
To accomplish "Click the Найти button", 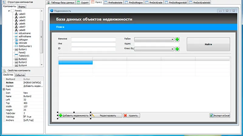I will (208, 44).
